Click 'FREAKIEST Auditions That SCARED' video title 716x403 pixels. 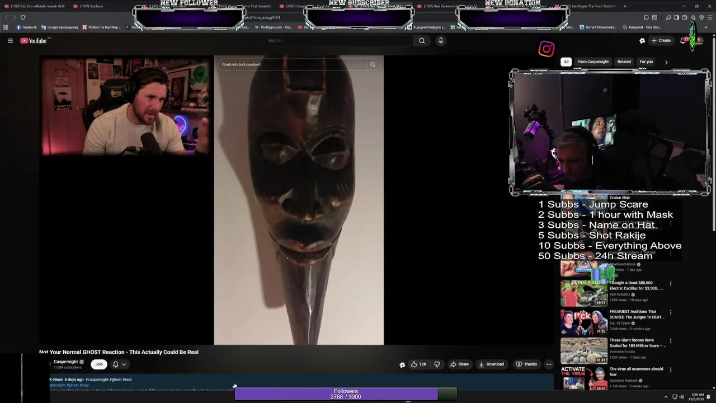[x=637, y=314]
